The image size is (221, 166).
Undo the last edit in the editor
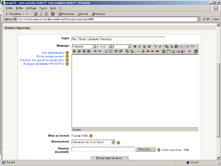pyautogui.click(x=188, y=47)
